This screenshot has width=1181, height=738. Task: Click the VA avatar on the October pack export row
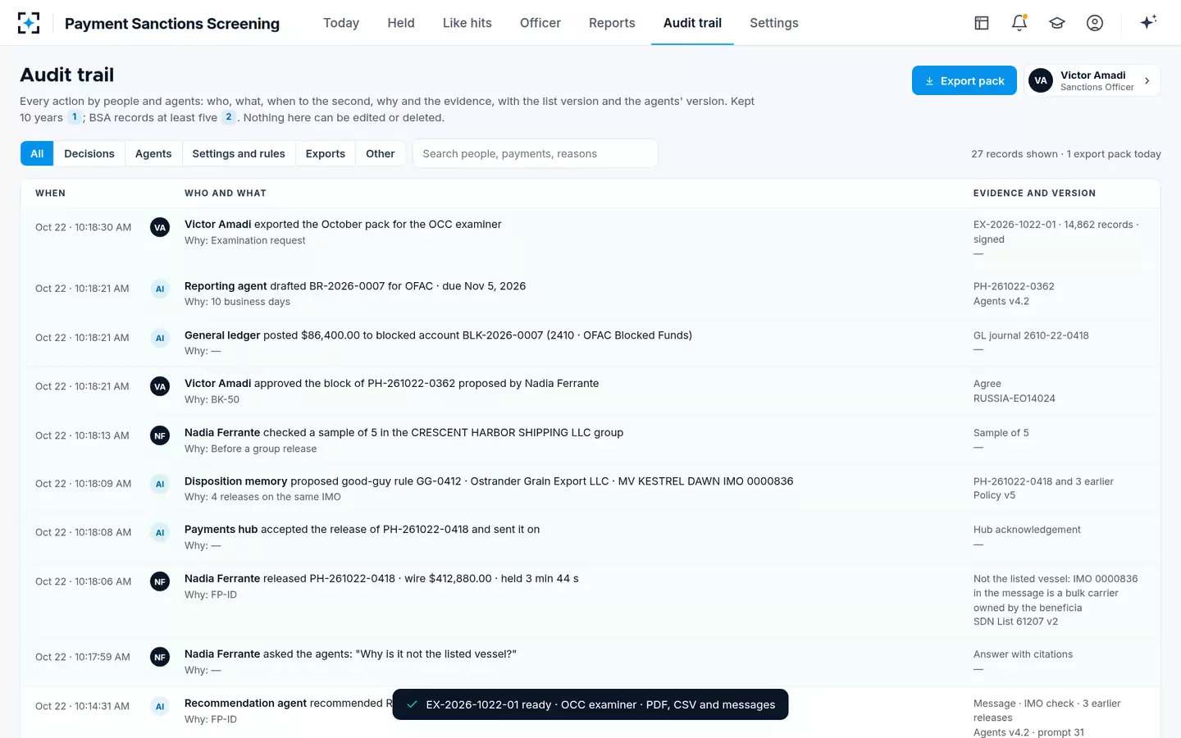[160, 227]
